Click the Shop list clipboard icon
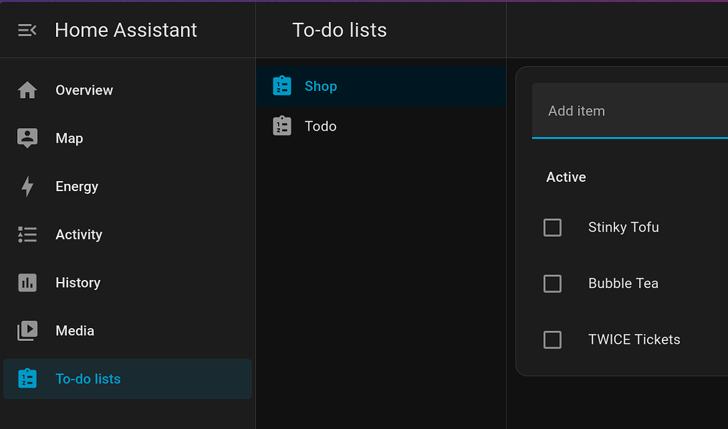The image size is (728, 429). pos(282,85)
